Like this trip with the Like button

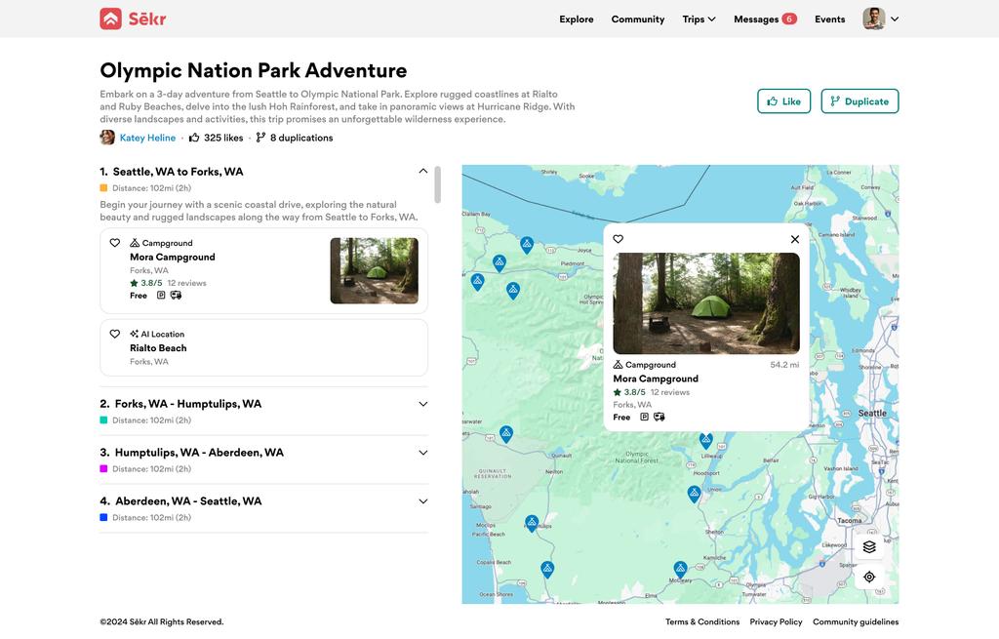(783, 101)
